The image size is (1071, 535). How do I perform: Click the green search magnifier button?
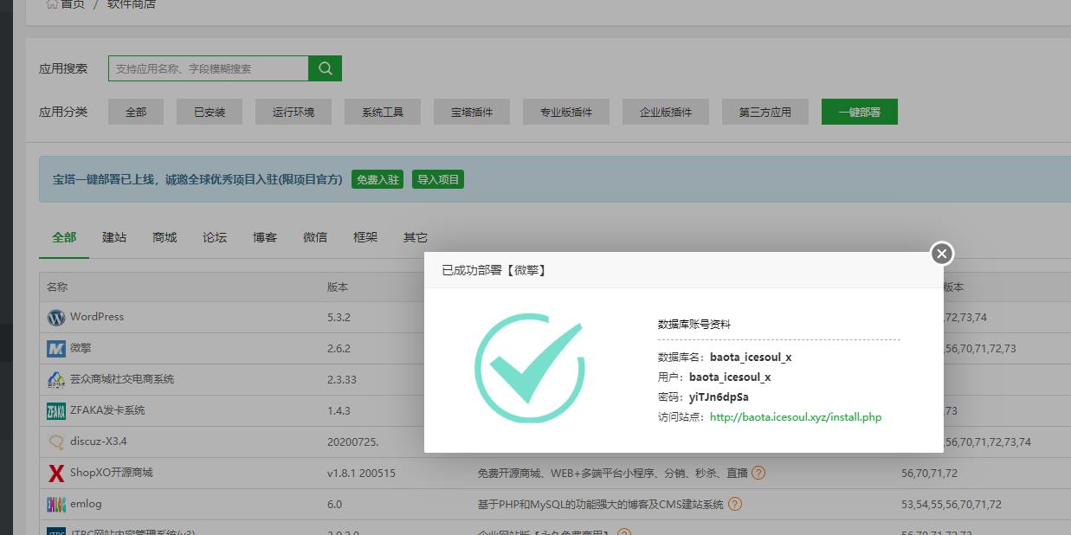[x=325, y=68]
